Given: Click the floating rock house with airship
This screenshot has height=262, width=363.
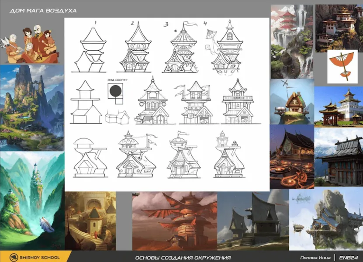Looking at the screenshot, I should (x=325, y=220).
